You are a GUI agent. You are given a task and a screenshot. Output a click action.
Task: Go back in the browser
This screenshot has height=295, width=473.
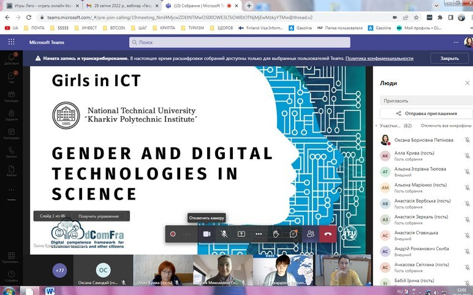point(7,18)
